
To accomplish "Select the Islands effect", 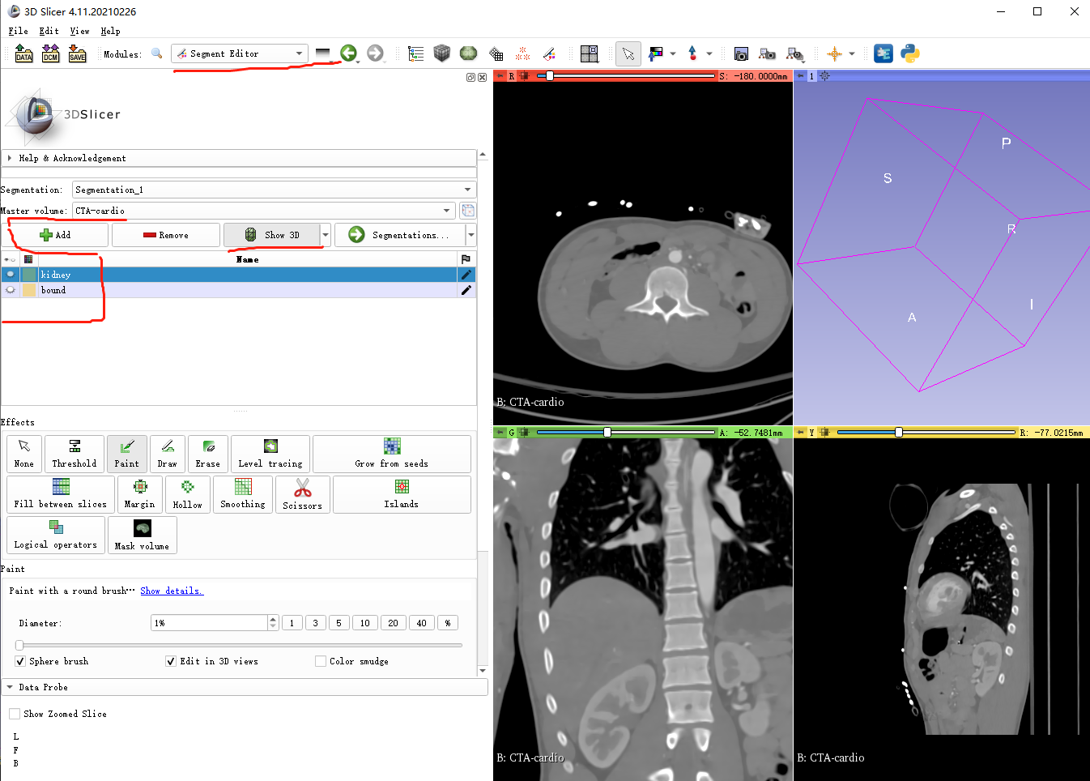I will (402, 494).
